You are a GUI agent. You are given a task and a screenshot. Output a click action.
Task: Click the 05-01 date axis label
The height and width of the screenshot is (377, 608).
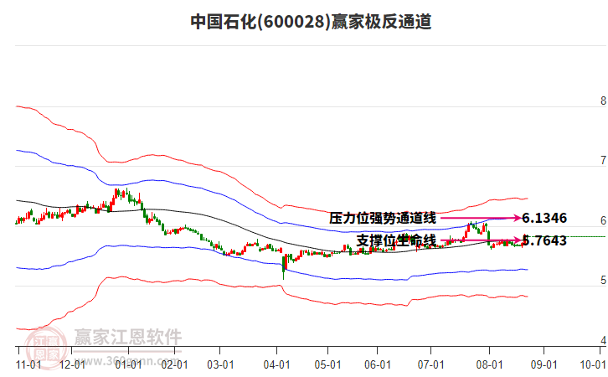point(327,365)
